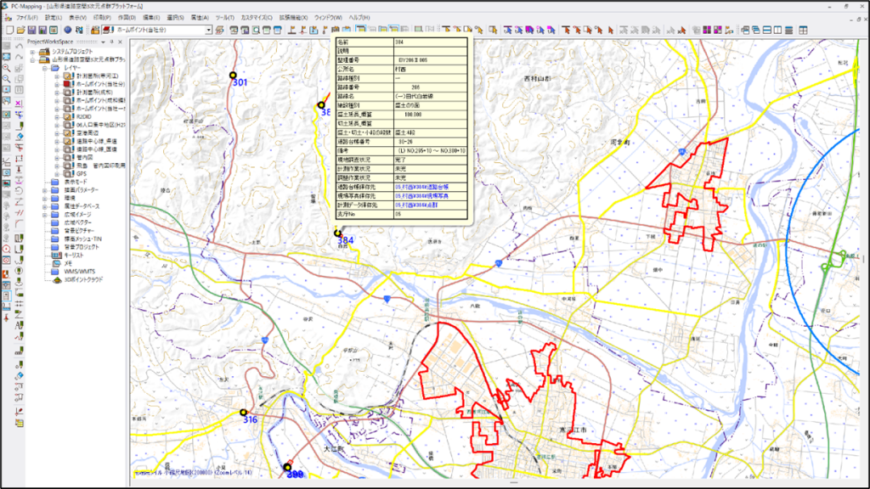
Task: Select the zoom-in magnifier tool
Action: pyautogui.click(x=7, y=67)
